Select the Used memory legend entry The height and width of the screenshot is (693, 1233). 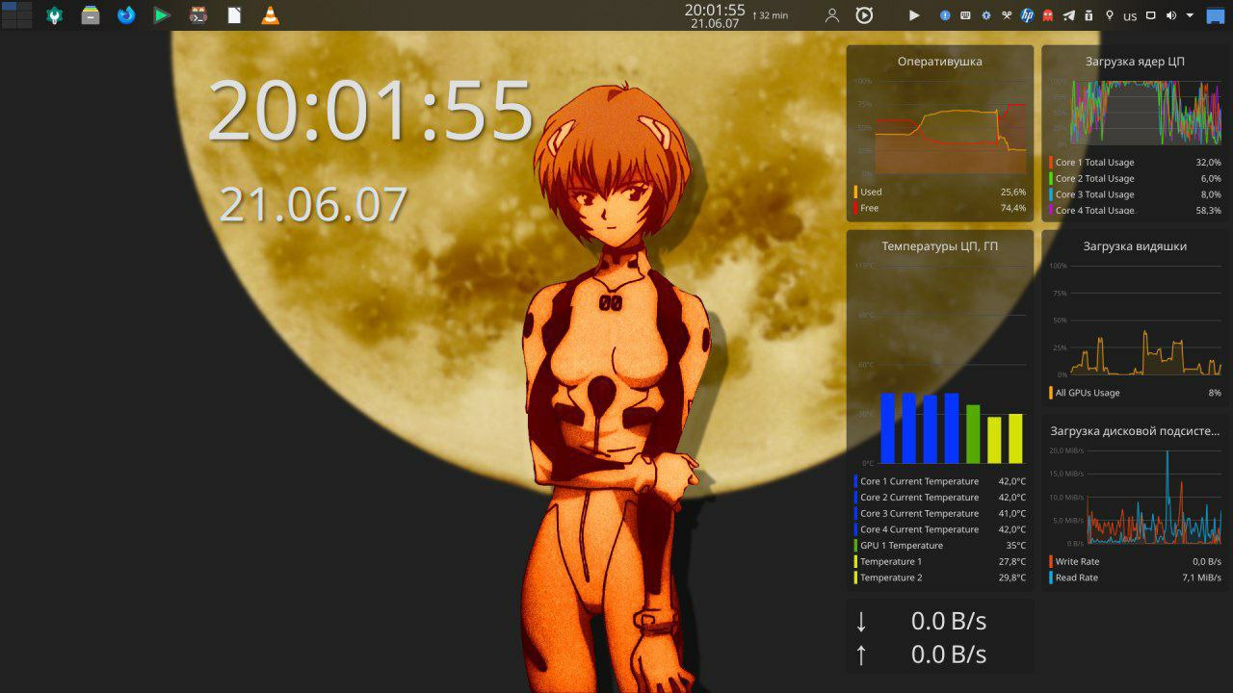coord(940,192)
